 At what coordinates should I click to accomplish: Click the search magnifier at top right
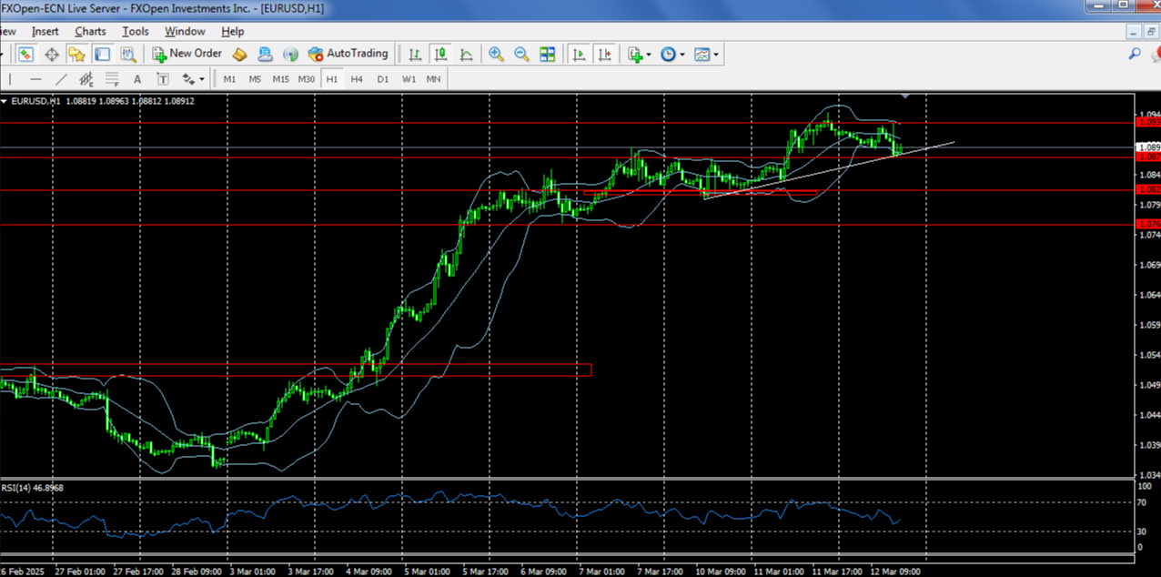(1135, 54)
